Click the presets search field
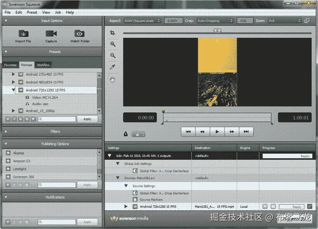The width and height of the screenshot is (318, 229). tap(57, 119)
